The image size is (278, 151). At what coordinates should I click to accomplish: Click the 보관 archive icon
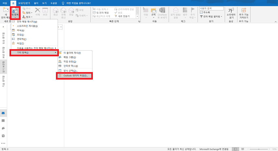click(45, 10)
